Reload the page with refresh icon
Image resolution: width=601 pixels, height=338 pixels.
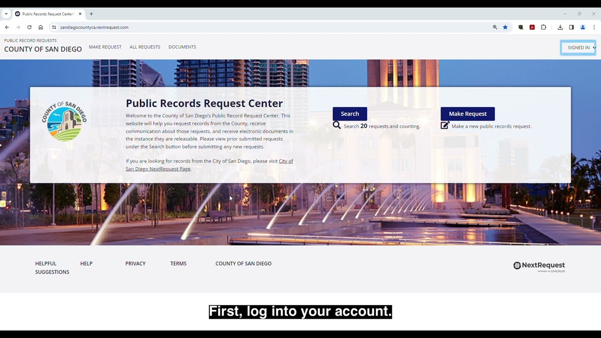tap(29, 27)
